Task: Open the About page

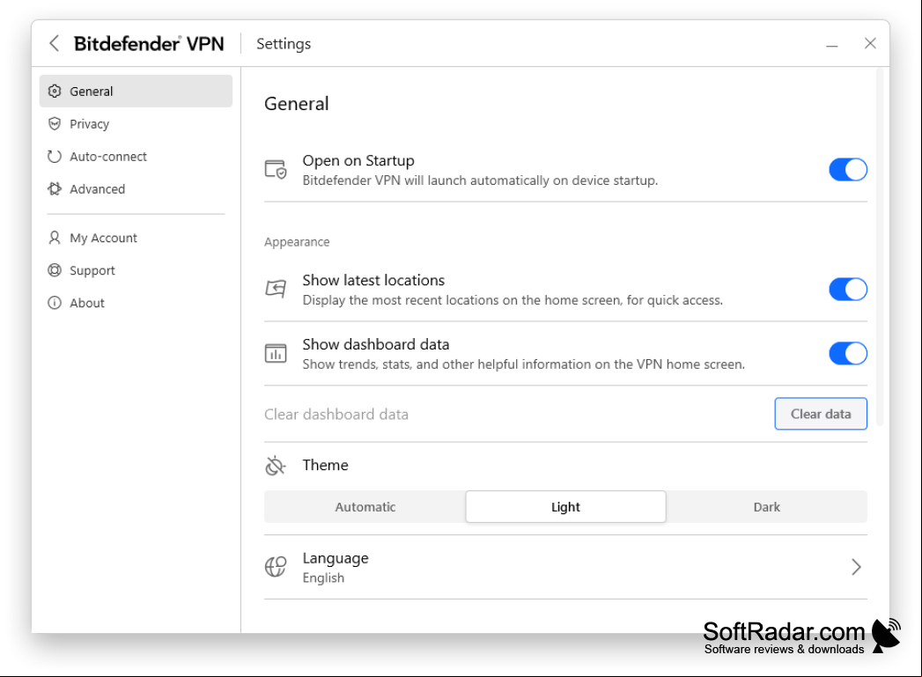Action: pyautogui.click(x=136, y=303)
